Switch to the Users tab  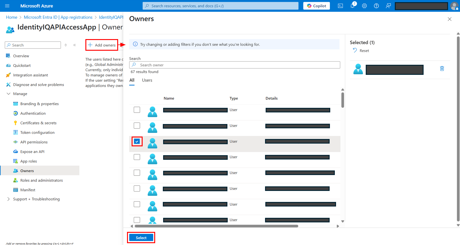pyautogui.click(x=147, y=80)
